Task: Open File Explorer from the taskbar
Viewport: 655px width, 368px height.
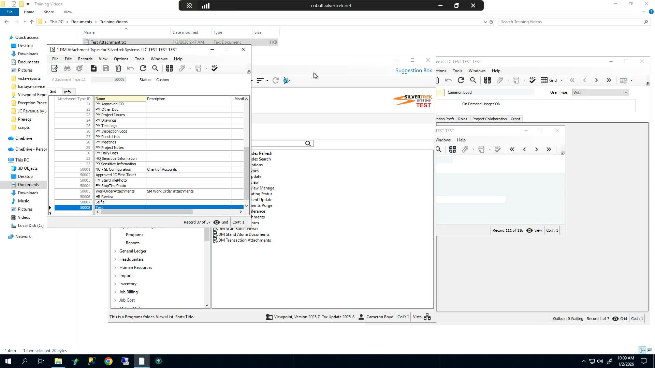Action: (58, 361)
